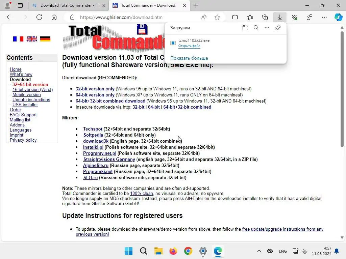Expand the system tray hidden icons chevron

click(x=259, y=251)
